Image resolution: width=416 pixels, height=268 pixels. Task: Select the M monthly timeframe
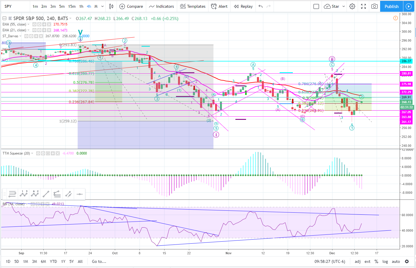[x=96, y=6]
